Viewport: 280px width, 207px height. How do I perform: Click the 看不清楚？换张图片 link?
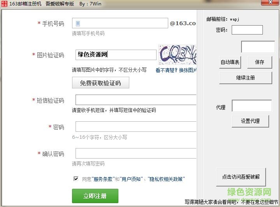[x=176, y=70]
